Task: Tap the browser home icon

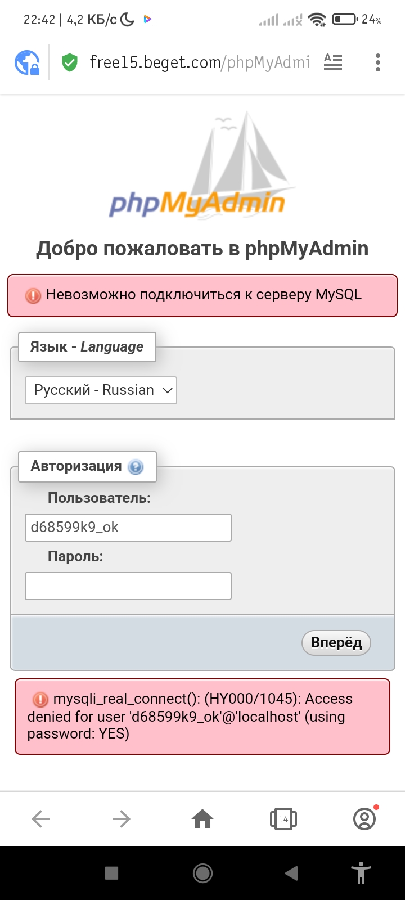Action: pos(202,819)
